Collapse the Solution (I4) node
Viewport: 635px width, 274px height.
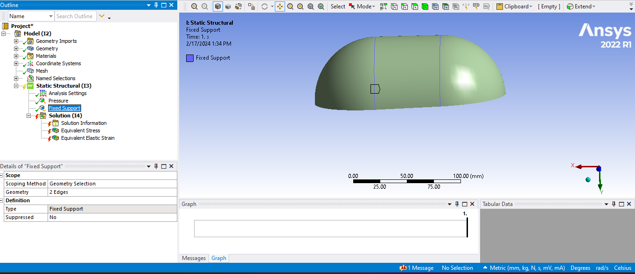(29, 116)
